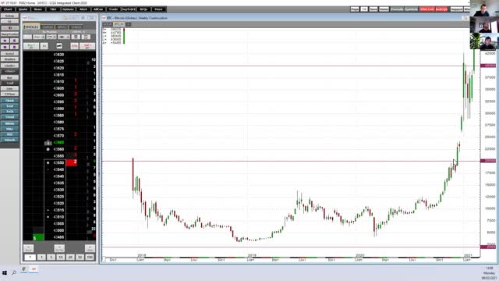This screenshot has width=499, height=281.
Task: Click the green 5 bid cell at 43495
Action: coord(38,237)
